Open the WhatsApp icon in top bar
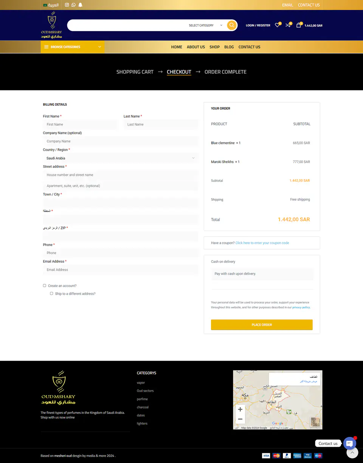Viewport: 363px width, 463px height. pos(73,5)
